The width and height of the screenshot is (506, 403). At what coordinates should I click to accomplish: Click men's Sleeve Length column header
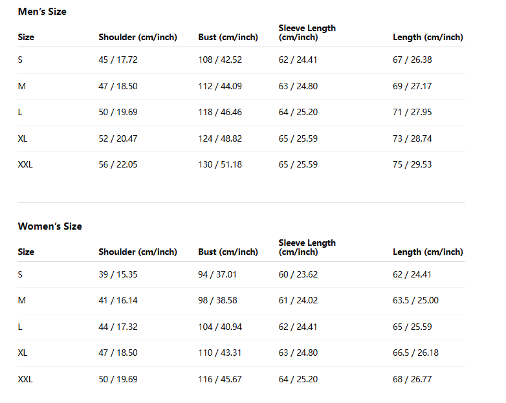pos(307,32)
